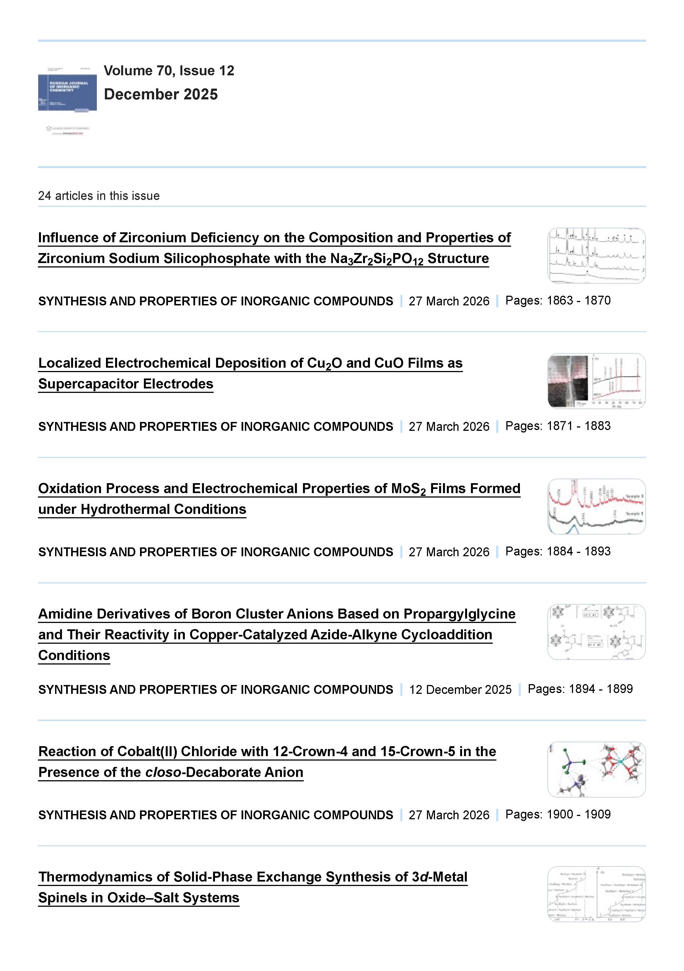View the cobalt crown molecular structure thumbnail
The image size is (684, 971).
pos(596,769)
